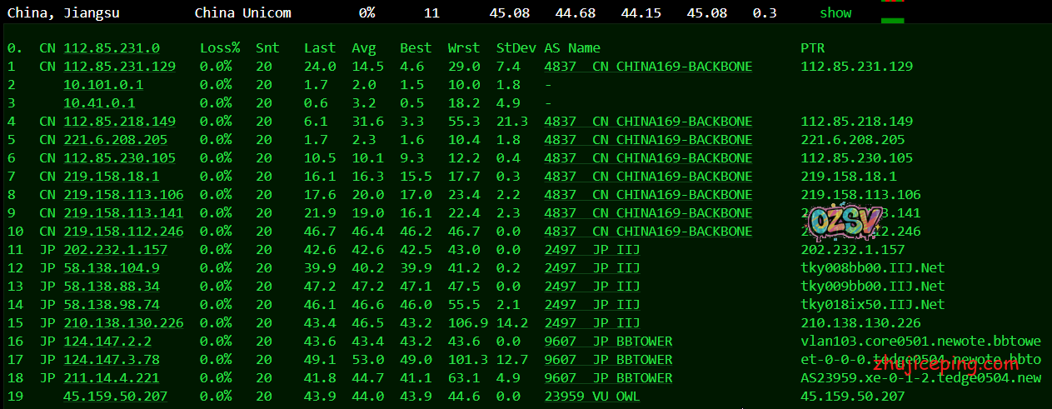Click final hop IP 45.159.50.207 link
1052x409 pixels.
pos(115,397)
